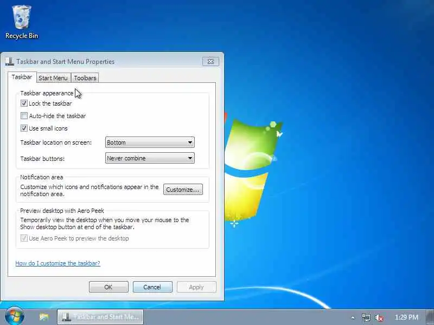Screen dimensions: 434x325
Task: Click the muted volume tray icon
Action: tap(379, 317)
